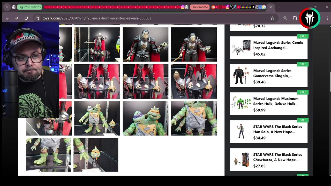Expand the Figuras Directos tab group

[x=30, y=7]
